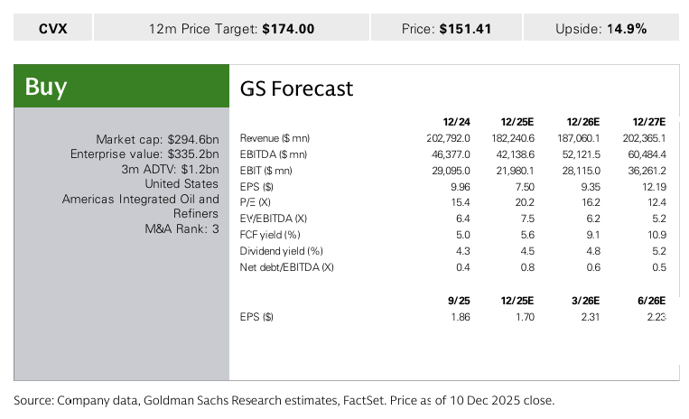Select the 12m Price Target value $174.00
689x419 pixels.
288,28
